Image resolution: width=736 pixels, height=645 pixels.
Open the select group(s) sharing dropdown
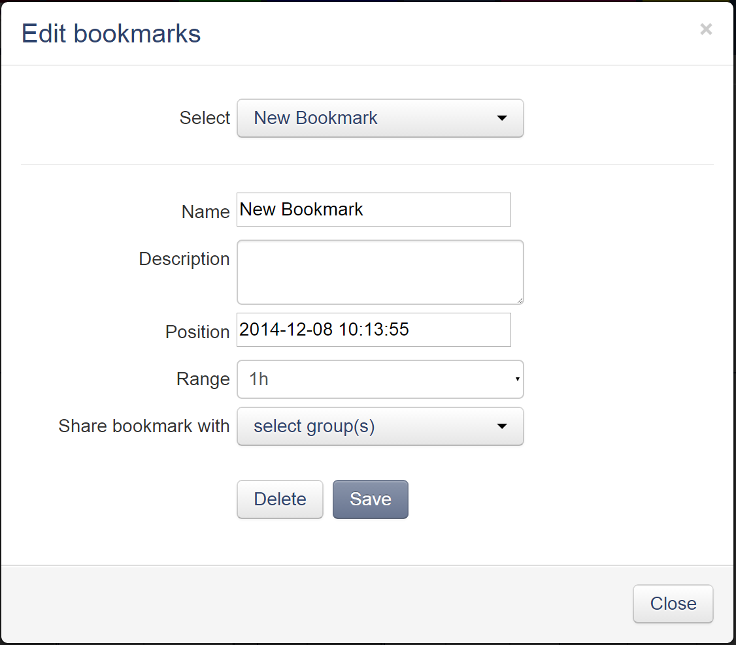coord(380,426)
